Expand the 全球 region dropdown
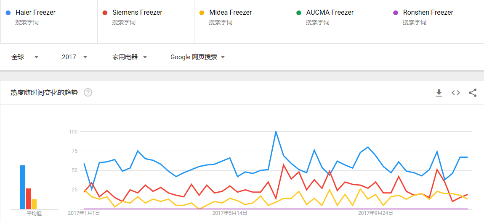The width and height of the screenshot is (484, 222). [25, 57]
